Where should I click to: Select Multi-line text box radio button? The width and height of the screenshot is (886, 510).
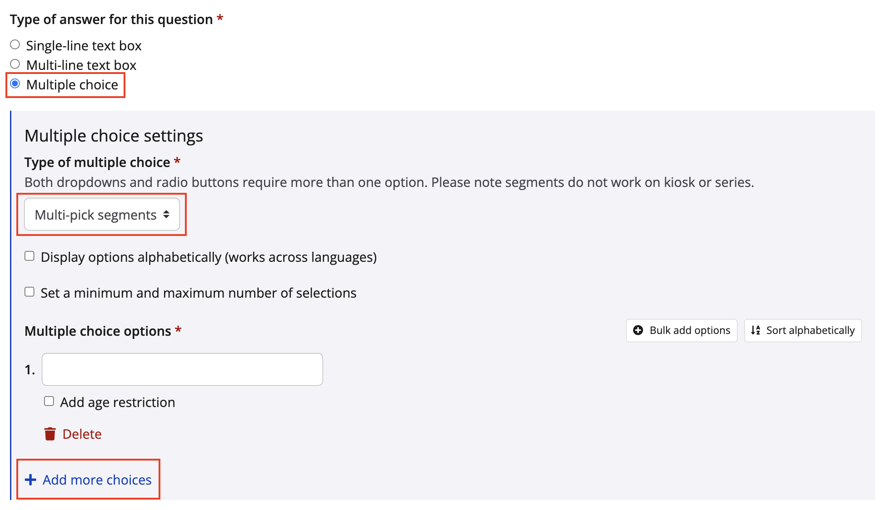(15, 64)
